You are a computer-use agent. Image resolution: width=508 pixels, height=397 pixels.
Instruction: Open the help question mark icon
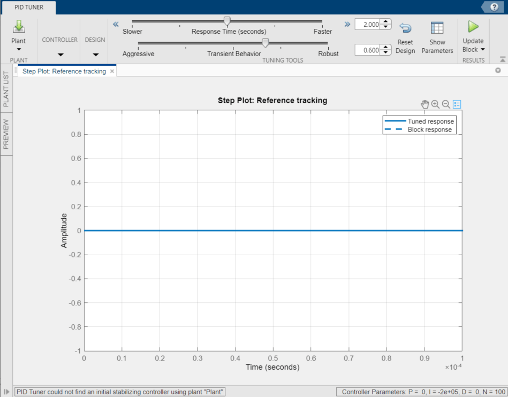point(494,7)
